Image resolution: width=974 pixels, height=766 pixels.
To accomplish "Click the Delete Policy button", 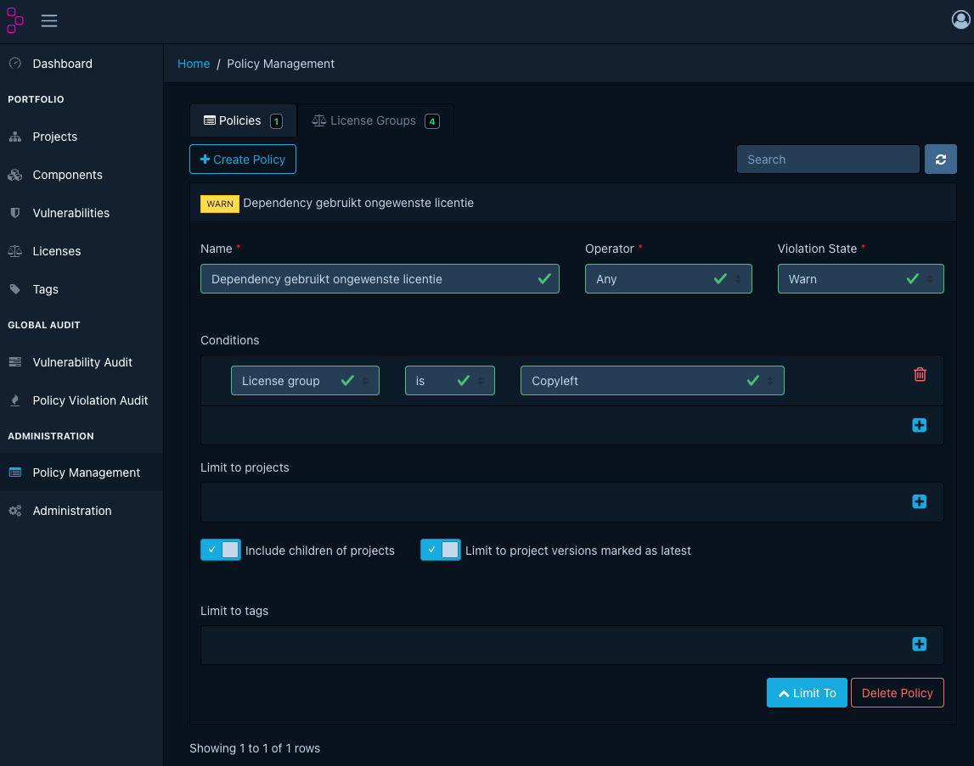I will [897, 693].
